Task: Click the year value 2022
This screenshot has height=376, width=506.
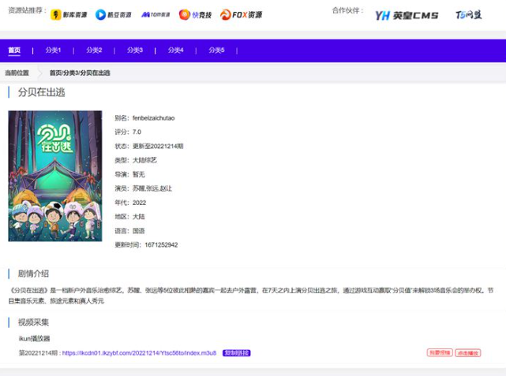Action: click(140, 203)
